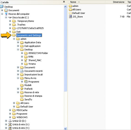Click the Disco locale (C:) drive icon
Viewport: 131px width, 130px height.
[10, 17]
